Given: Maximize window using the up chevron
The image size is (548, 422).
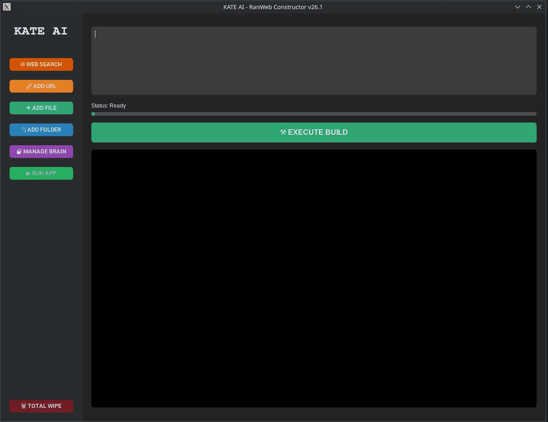Looking at the screenshot, I should tap(528, 7).
